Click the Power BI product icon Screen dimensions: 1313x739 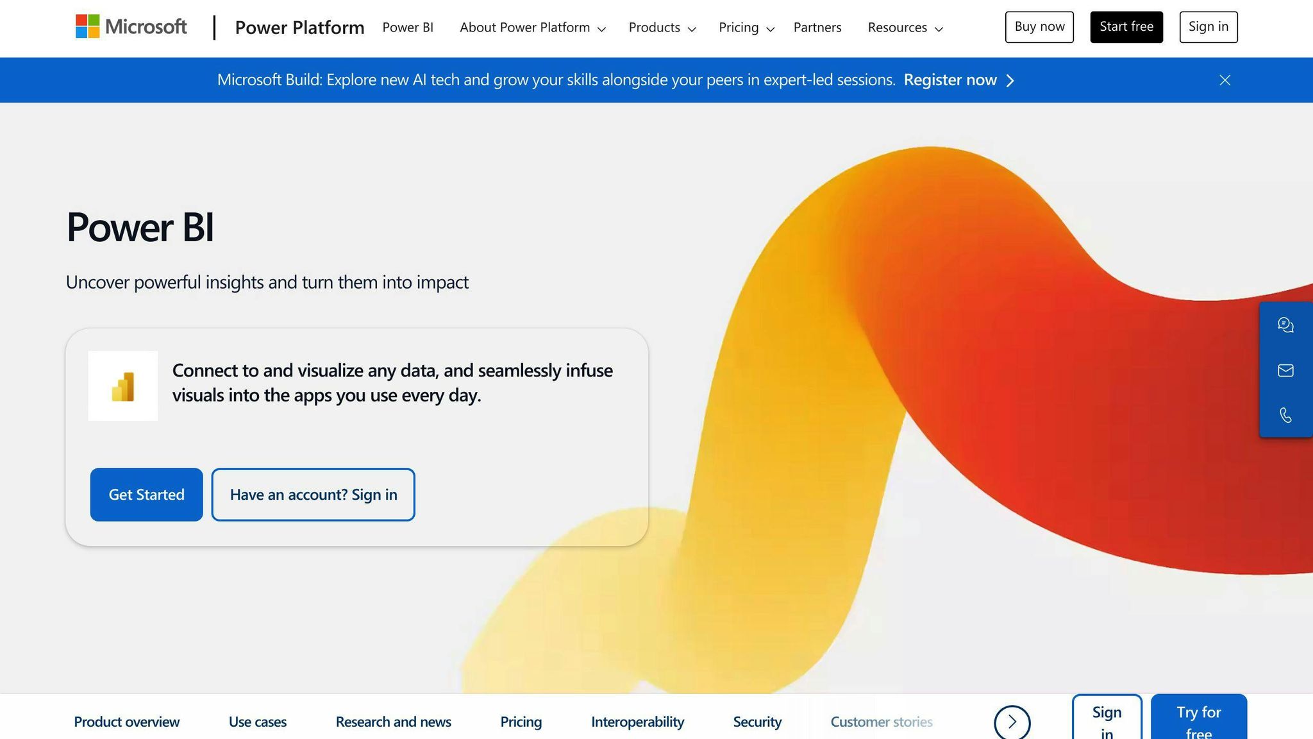[123, 386]
